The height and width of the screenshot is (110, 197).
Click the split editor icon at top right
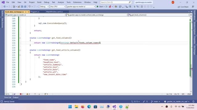[191, 15]
